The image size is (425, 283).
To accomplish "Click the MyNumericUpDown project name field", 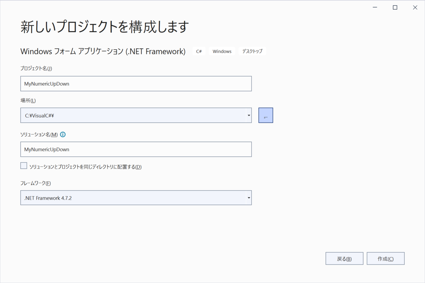I will 136,84.
